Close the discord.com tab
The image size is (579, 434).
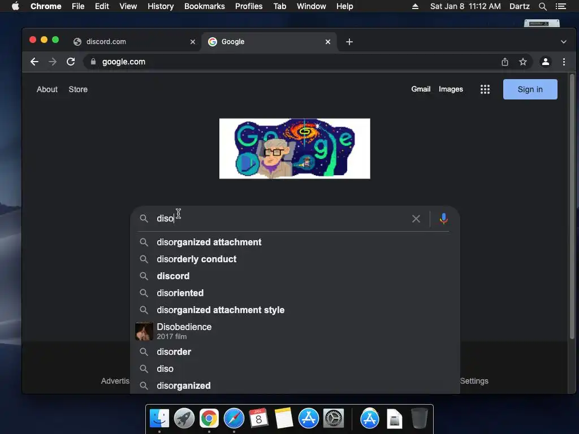click(193, 42)
